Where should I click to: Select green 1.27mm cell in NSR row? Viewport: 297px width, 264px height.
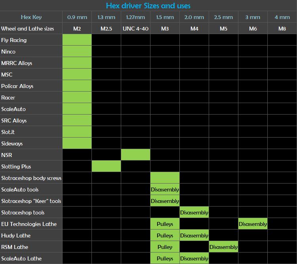click(x=135, y=155)
